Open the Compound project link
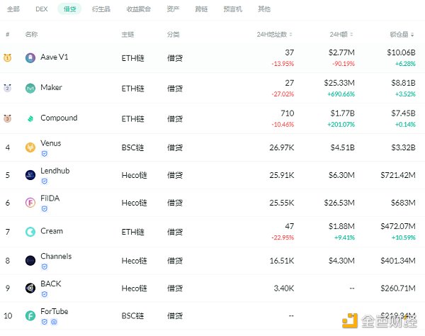Viewport: 425px width, 336px height. tap(59, 118)
